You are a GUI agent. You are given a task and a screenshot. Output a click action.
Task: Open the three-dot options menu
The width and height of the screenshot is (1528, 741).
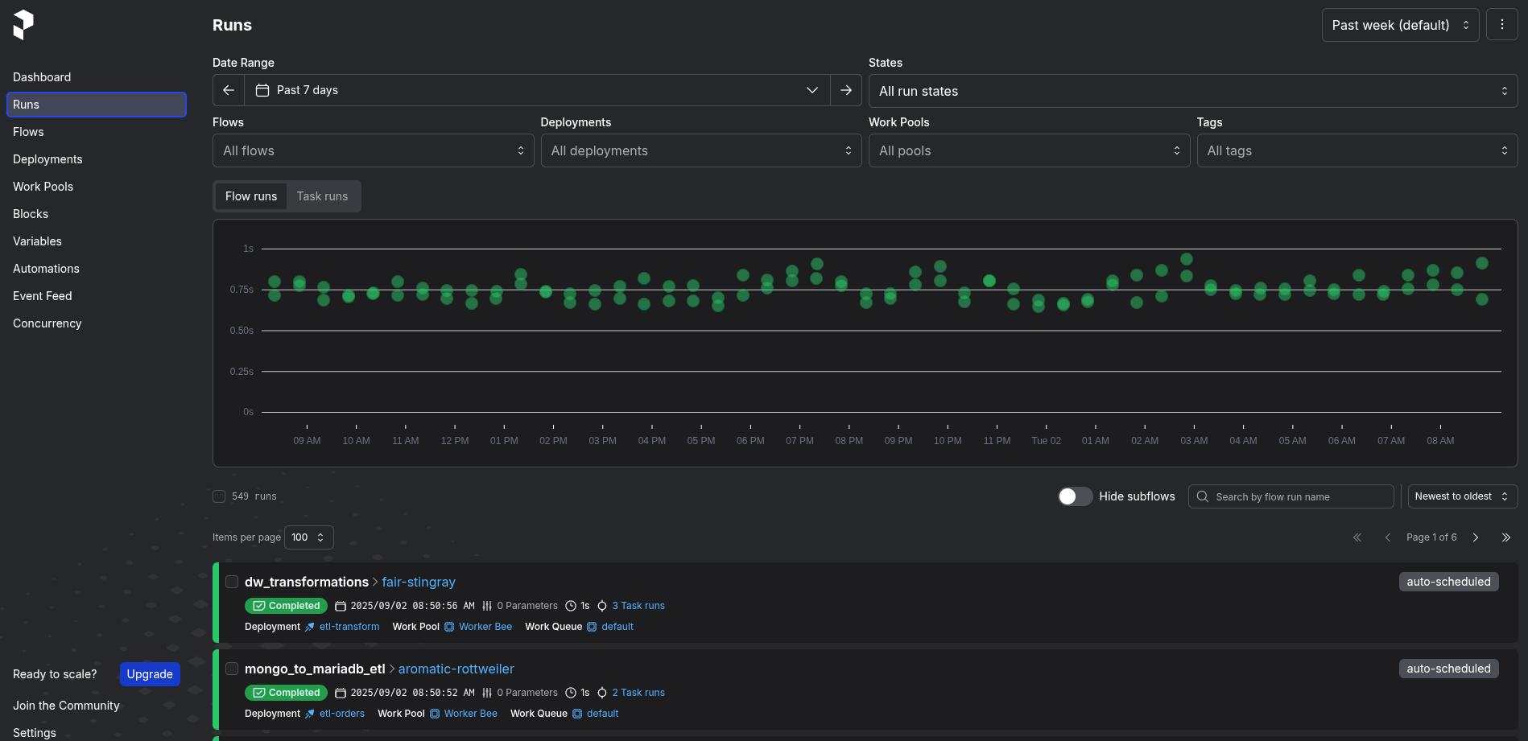pos(1501,25)
